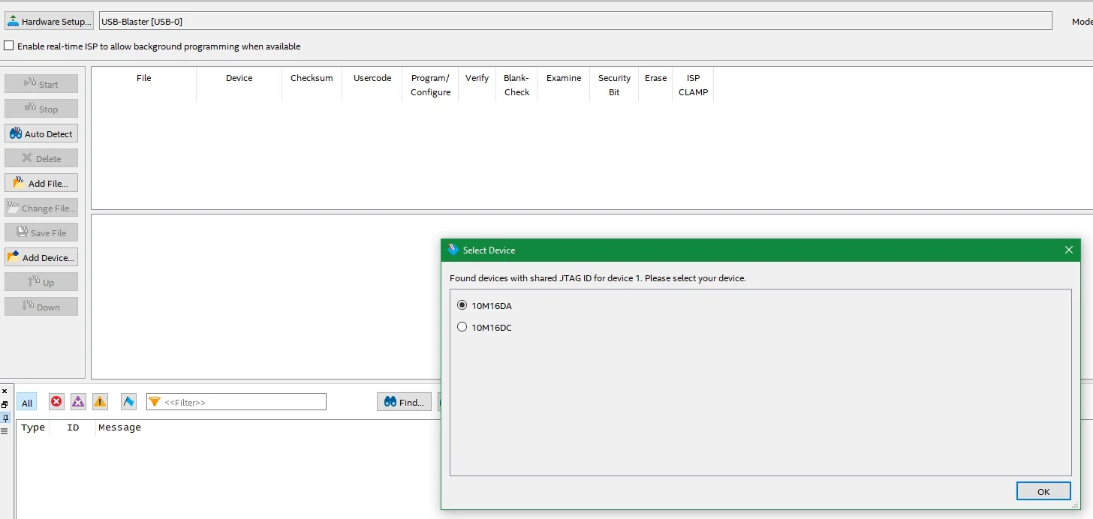This screenshot has height=519, width=1093.
Task: Click the Auto Detect binoculars button
Action: pos(41,133)
